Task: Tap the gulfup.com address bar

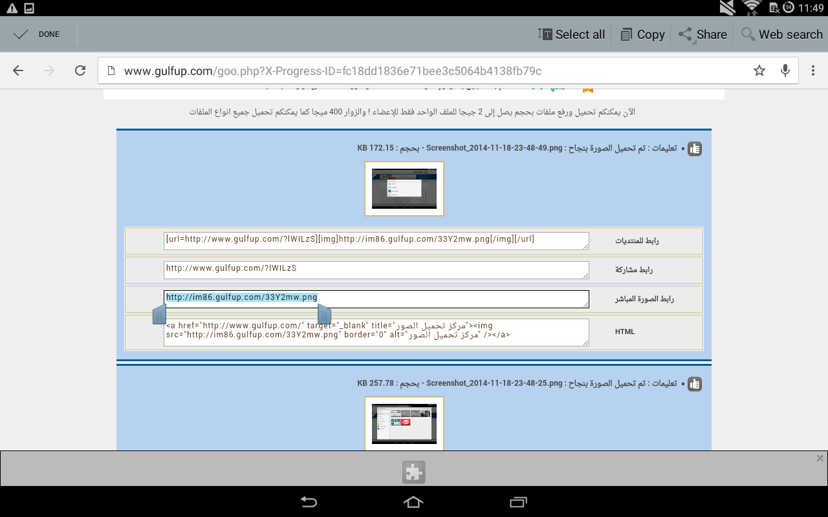Action: 420,70
